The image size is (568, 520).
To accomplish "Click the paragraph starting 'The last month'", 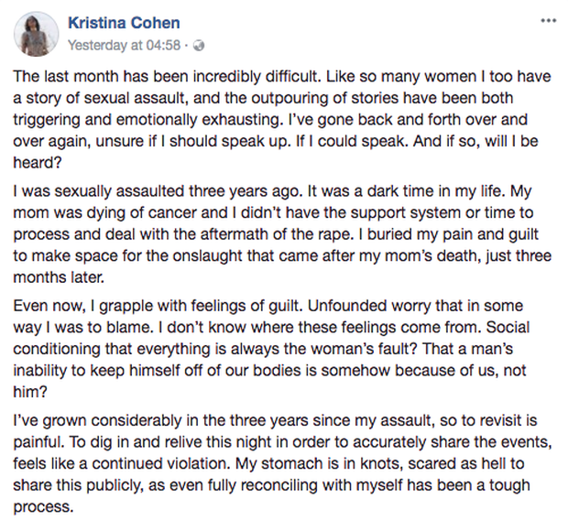I will (282, 120).
